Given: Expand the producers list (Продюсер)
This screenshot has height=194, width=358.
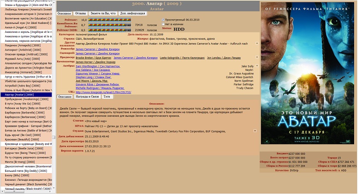Looking at the screenshot, I should (x=257, y=57).
